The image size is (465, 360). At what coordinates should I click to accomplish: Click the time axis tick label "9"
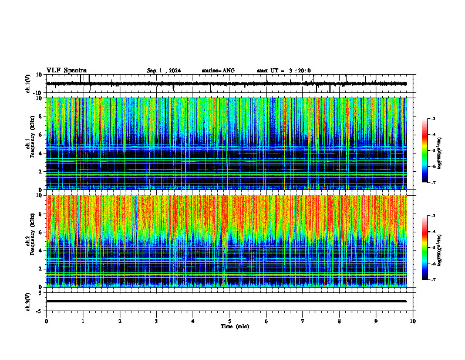(x=376, y=321)
